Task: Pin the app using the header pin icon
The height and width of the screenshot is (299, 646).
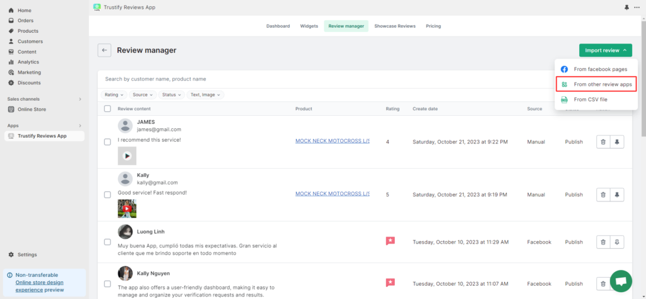Action: pos(626,8)
